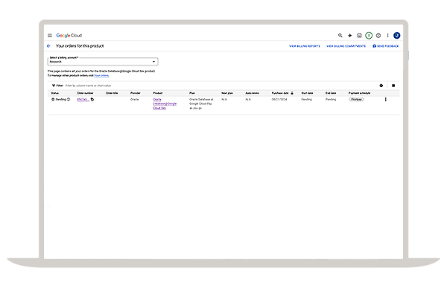Screen dimensions: 447x288
Task: Open the Gemini sparkle assistant icon
Action: 350,35
